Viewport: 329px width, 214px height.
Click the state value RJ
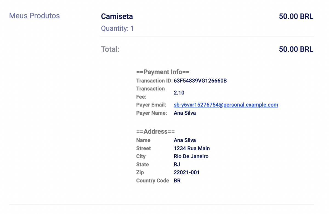click(x=177, y=165)
